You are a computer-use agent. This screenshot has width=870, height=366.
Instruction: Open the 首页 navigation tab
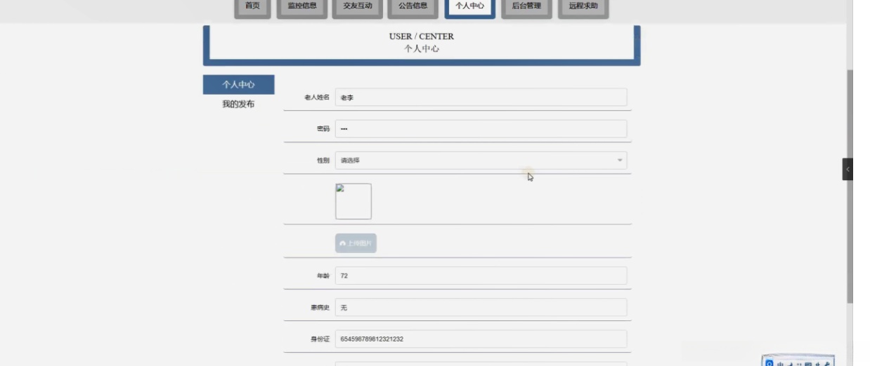(252, 6)
